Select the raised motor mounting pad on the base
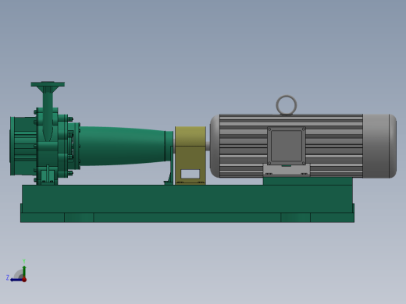Image resolution: width=406 pixels, height=304 pixels. tap(308, 181)
